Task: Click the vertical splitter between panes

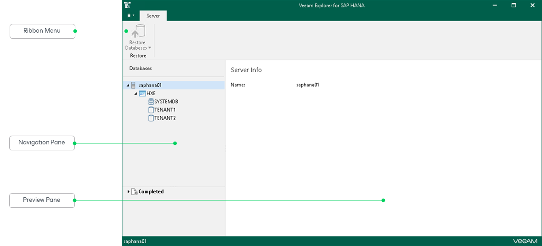Action: tap(225, 148)
